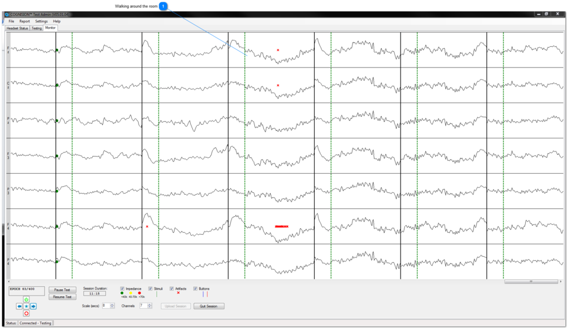Click the Quit Session button

tap(209, 306)
